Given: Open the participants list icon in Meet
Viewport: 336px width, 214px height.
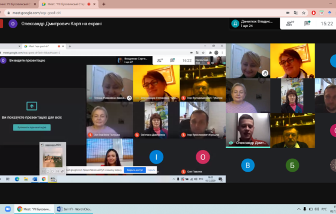Looking at the screenshot, I should [x=290, y=24].
